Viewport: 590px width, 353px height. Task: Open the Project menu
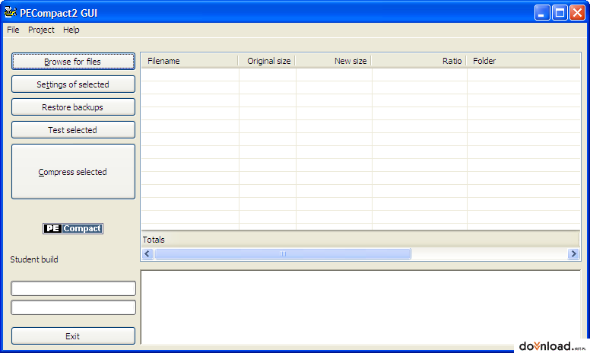tap(41, 30)
